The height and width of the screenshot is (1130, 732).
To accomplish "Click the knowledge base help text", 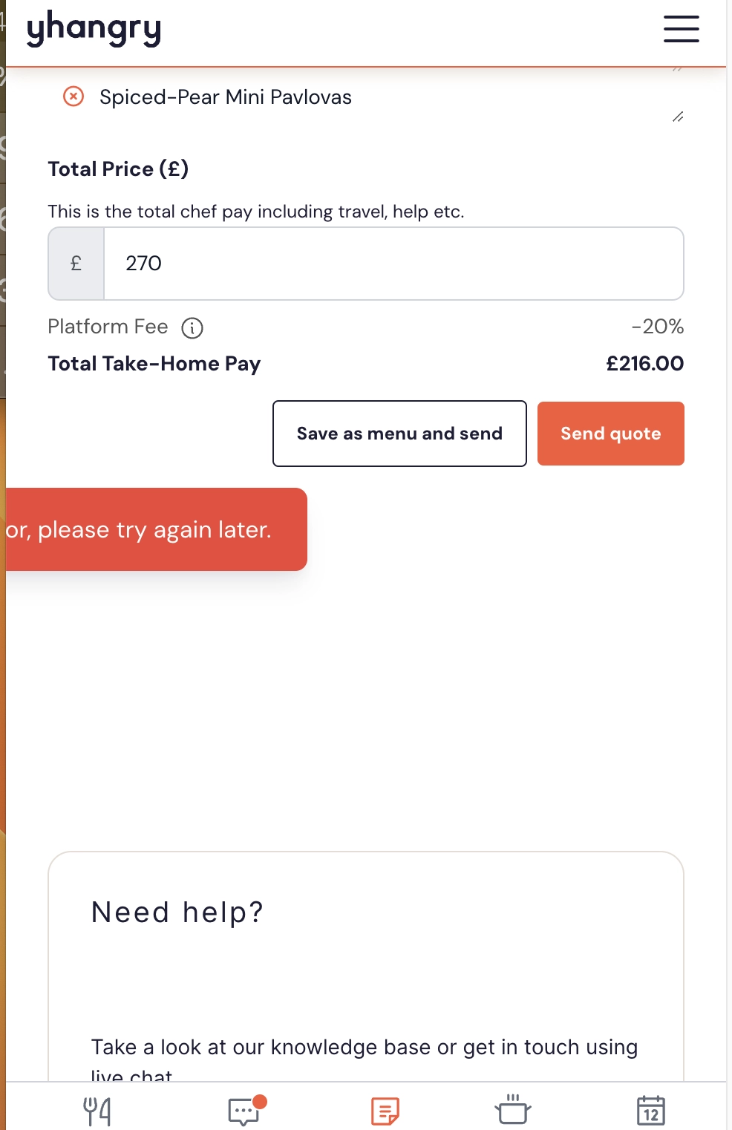I will click(x=365, y=1058).
